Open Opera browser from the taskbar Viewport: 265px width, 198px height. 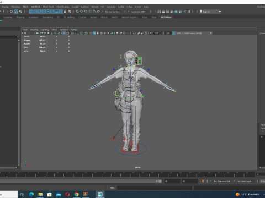tap(67, 194)
